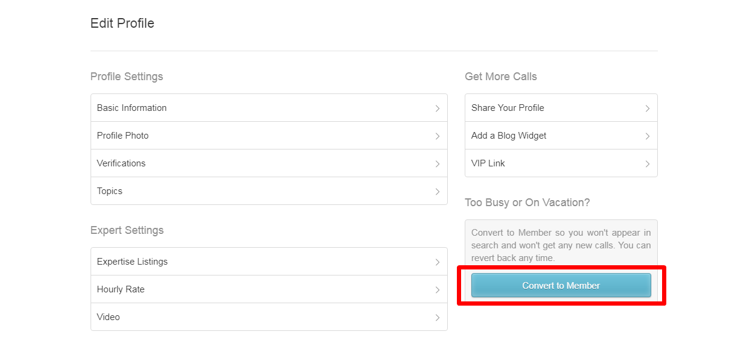Screen dimensions: 752x343
Task: Select the VIP Link entry
Action: (x=561, y=163)
